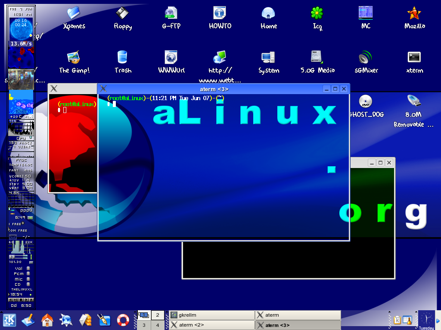441x330 pixels.
Task: Adjust the gkrellm CD knob
Action: point(28,284)
